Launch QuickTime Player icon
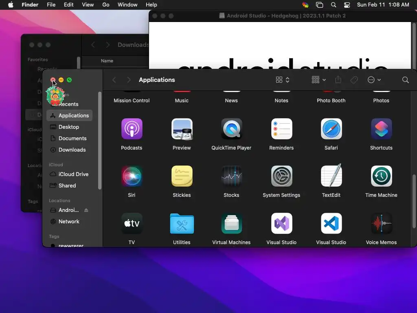This screenshot has width=417, height=313. pos(232,129)
